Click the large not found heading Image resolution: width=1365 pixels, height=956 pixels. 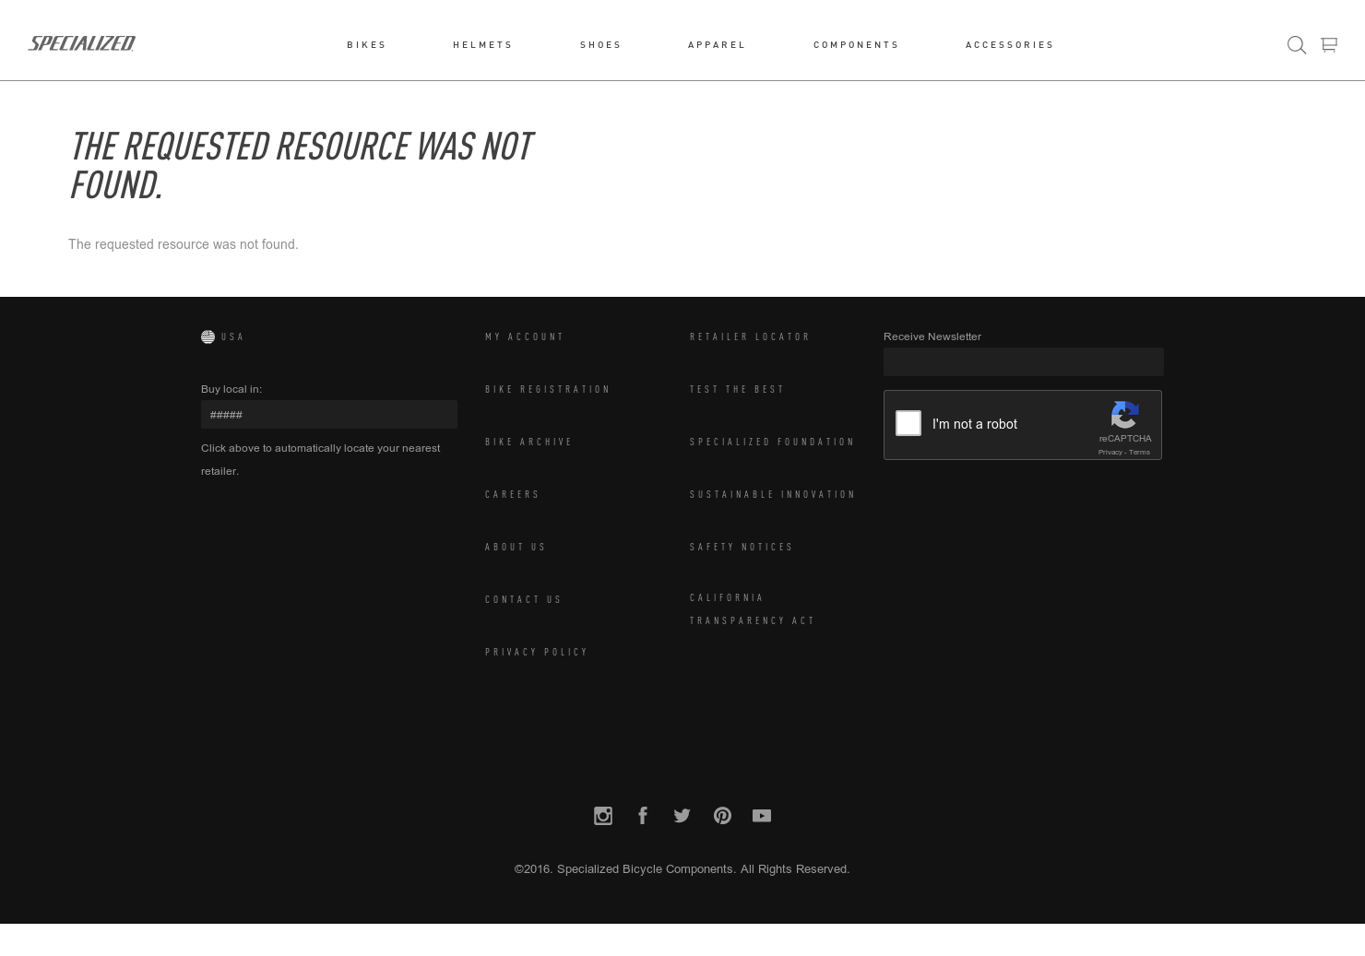click(301, 166)
